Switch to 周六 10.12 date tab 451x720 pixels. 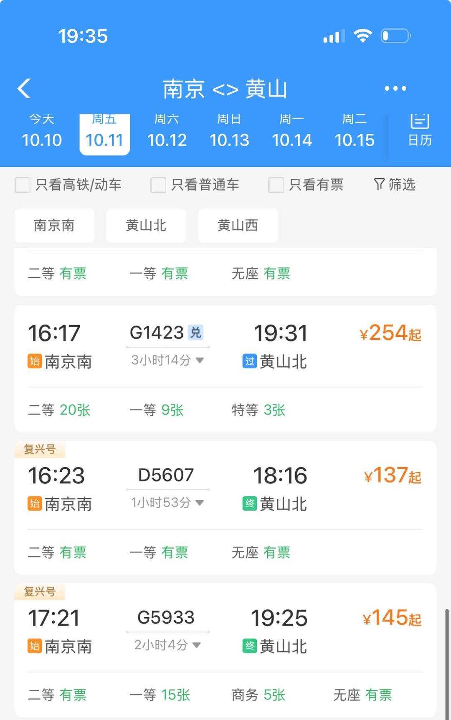point(167,133)
